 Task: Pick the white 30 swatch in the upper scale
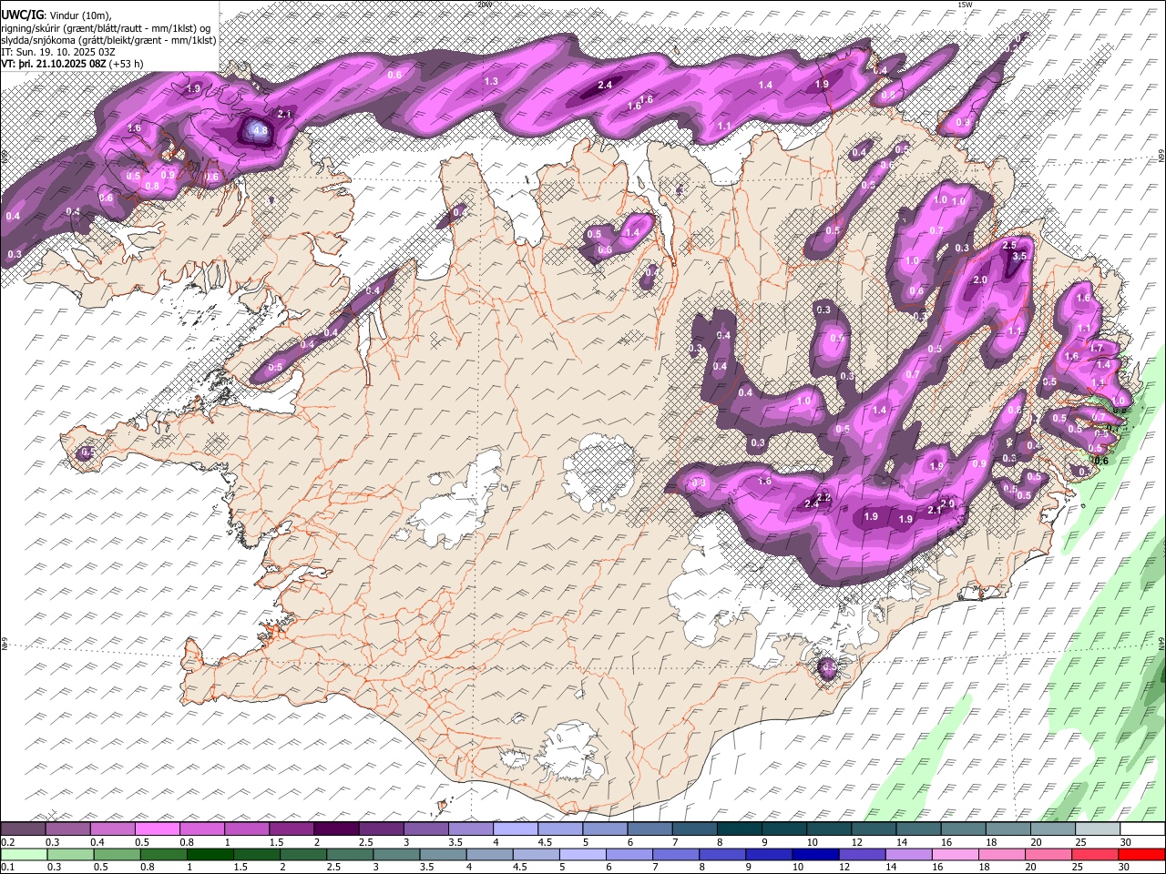tap(1142, 828)
